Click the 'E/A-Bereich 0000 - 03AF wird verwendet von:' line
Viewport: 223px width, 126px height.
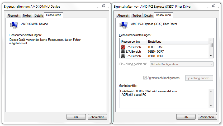pyautogui.click(x=149, y=91)
